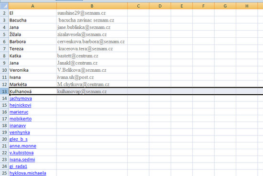Select column F header
Screen dimensions: 263x176
pos(203,6)
